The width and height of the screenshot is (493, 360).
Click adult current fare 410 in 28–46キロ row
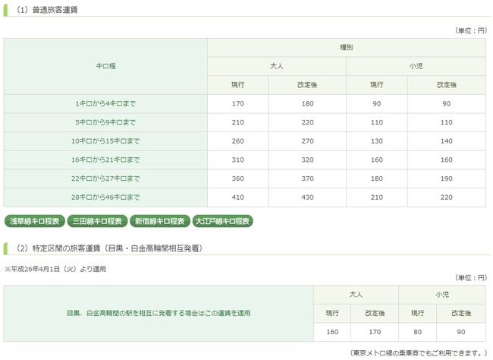pyautogui.click(x=238, y=197)
